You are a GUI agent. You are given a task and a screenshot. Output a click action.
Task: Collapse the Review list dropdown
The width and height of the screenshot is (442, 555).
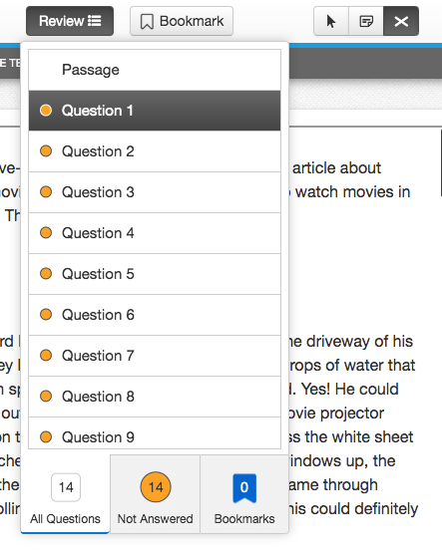[x=70, y=21]
